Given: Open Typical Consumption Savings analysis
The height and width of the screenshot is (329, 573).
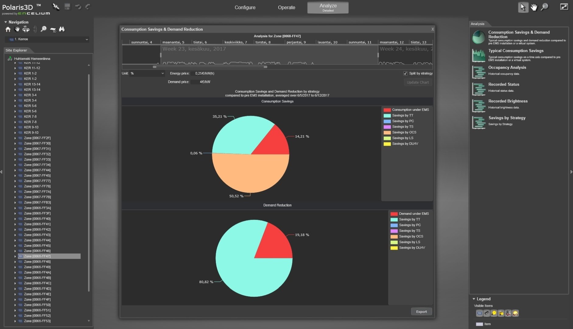Looking at the screenshot, I should coord(519,55).
